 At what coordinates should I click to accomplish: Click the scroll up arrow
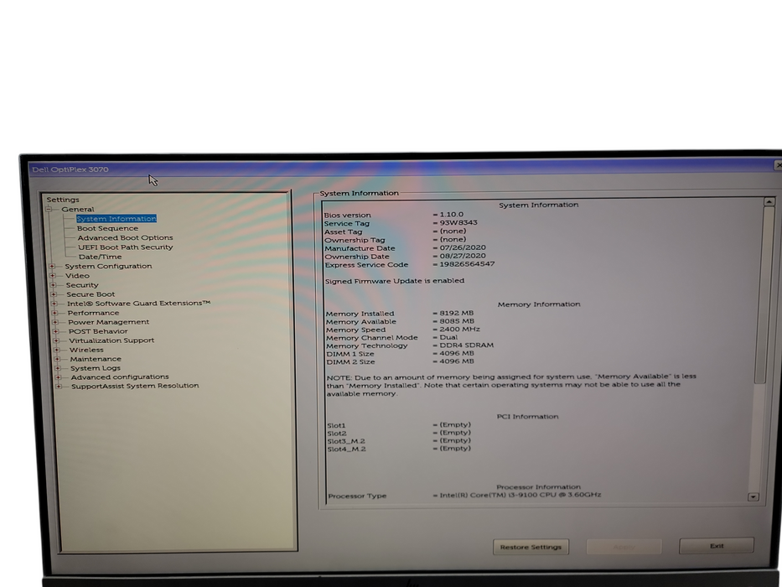[x=769, y=201]
